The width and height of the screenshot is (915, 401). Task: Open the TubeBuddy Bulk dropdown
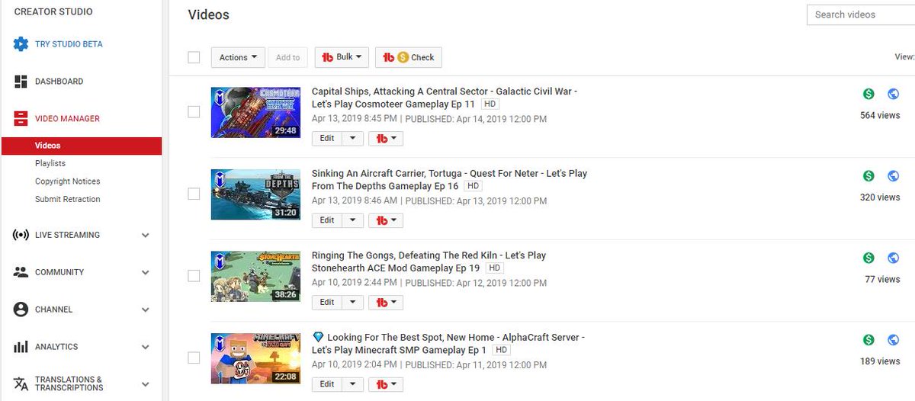(342, 57)
